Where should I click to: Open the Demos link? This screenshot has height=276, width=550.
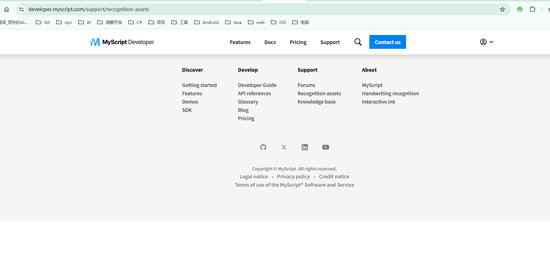pyautogui.click(x=190, y=102)
